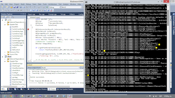The image size is (175, 98).
Task: Click the clock in the system tray
Action: click(168, 96)
